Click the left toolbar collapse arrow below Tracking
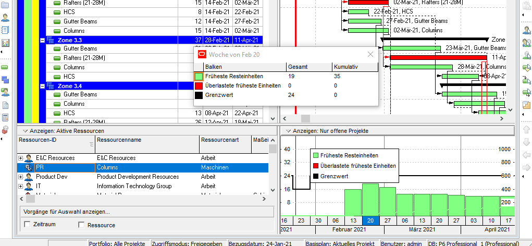Image resolution: width=532 pixels, height=246 pixels. 2,52
